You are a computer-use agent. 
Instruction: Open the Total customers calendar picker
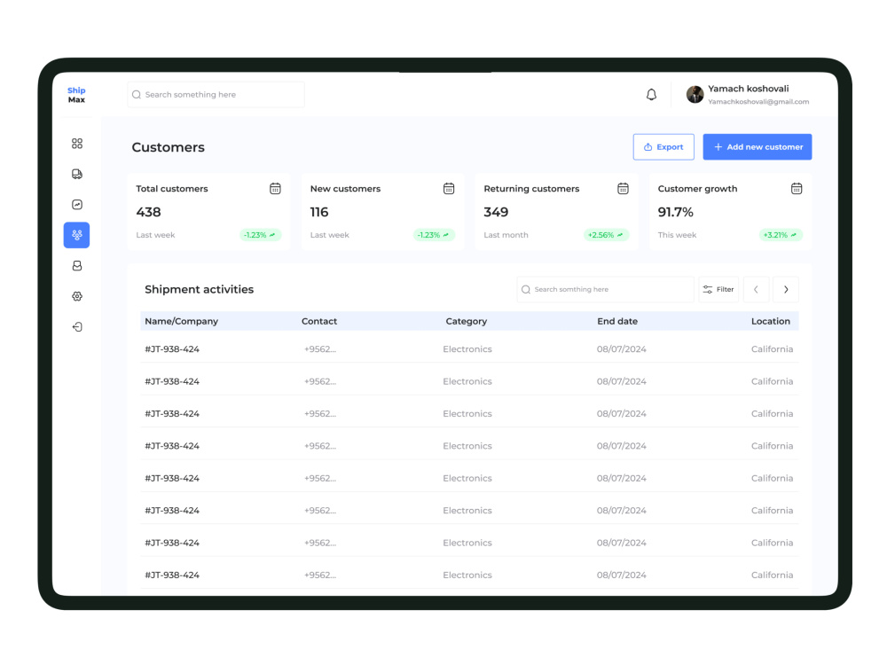pyautogui.click(x=275, y=188)
